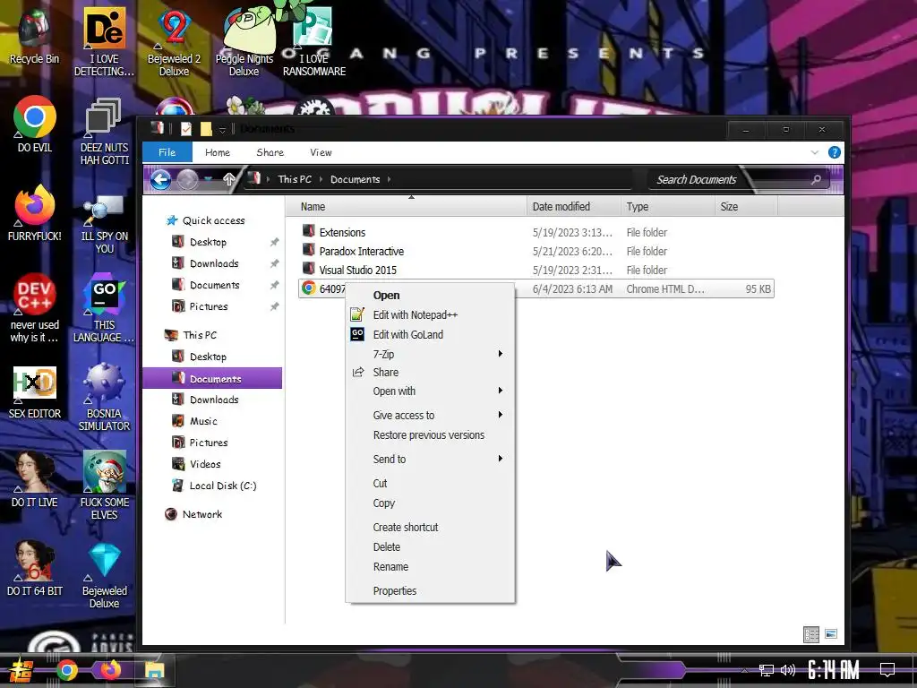This screenshot has width=917, height=688.
Task: Open DO IT 64 BIT shortcut
Action: point(35,567)
